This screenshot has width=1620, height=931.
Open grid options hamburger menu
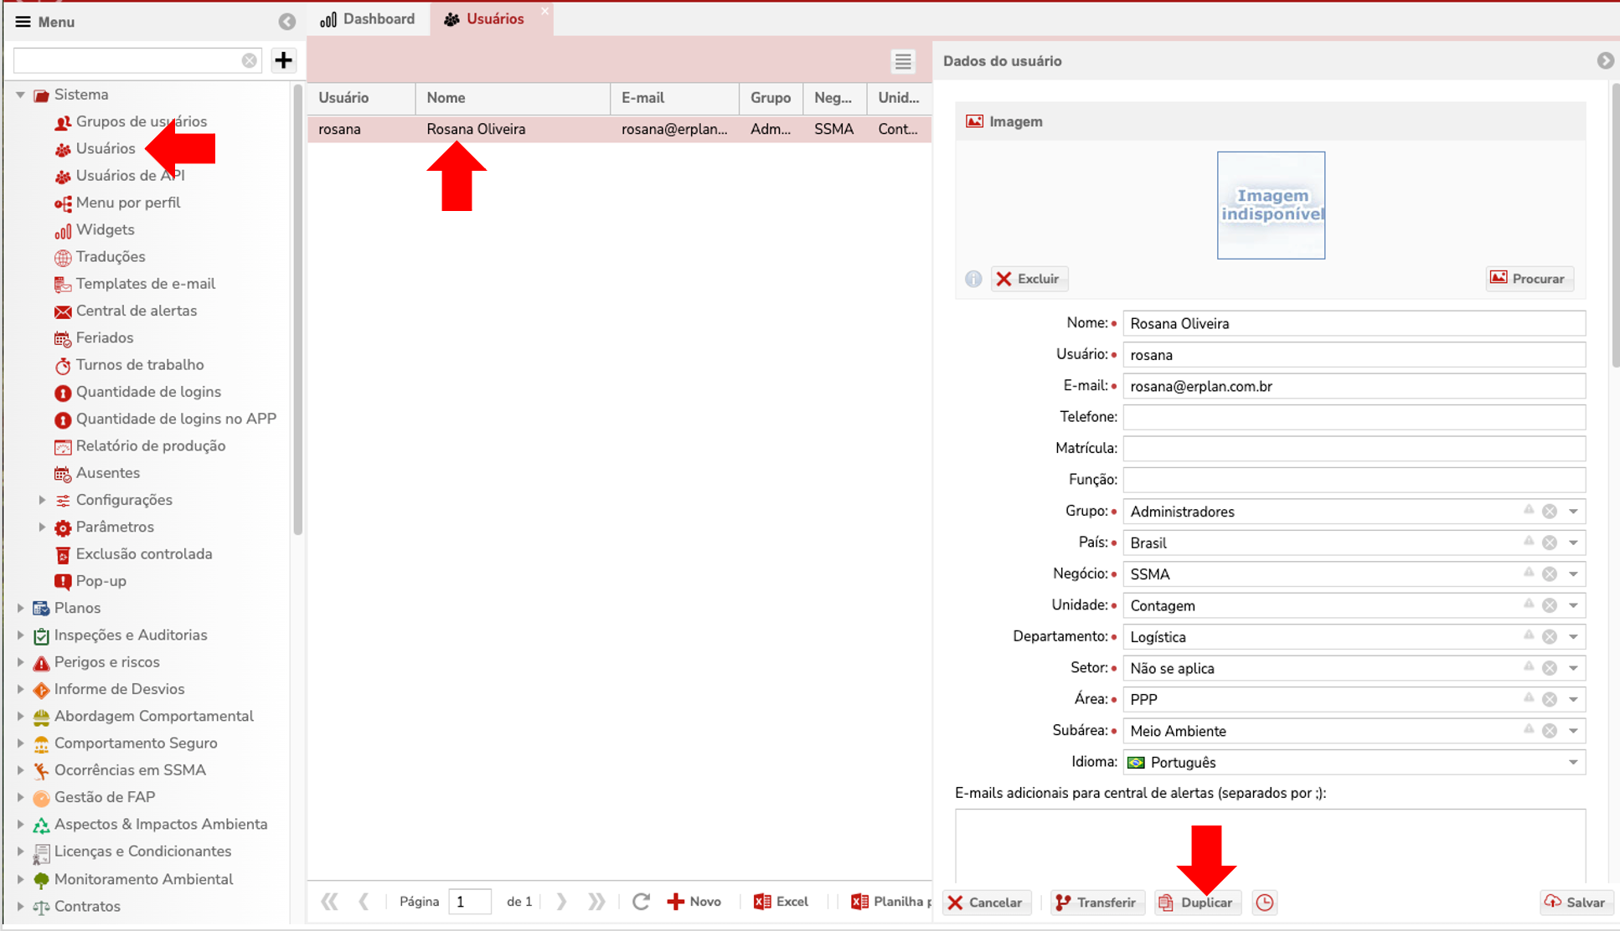tap(902, 61)
